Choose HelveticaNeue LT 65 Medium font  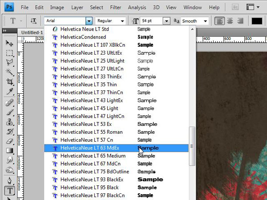point(116,156)
